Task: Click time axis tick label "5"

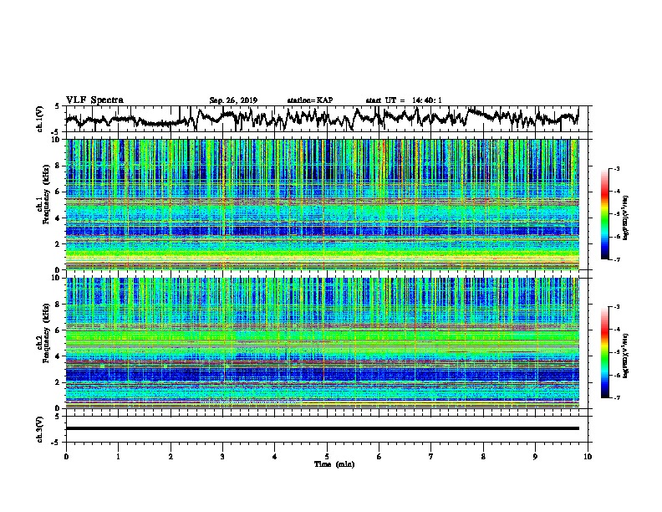Action: pos(327,457)
